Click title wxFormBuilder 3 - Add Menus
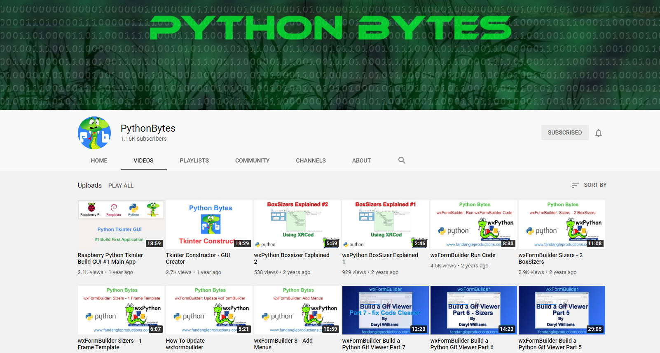The image size is (660, 353). [x=283, y=344]
